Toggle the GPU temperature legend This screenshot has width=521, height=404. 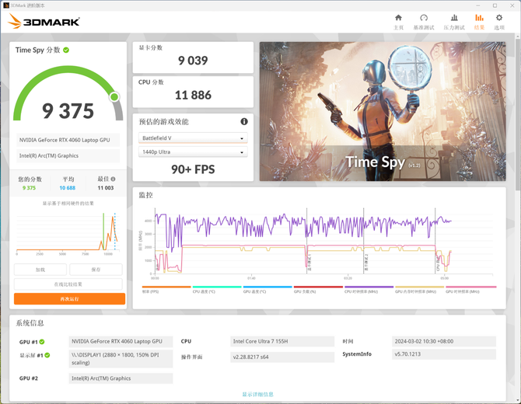(267, 290)
